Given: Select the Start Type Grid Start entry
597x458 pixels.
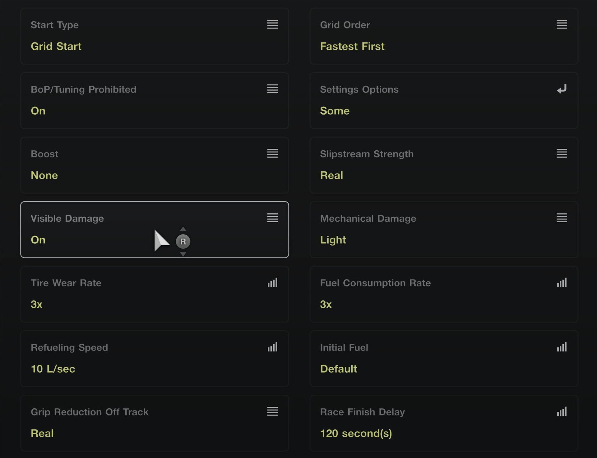Looking at the screenshot, I should 56,46.
